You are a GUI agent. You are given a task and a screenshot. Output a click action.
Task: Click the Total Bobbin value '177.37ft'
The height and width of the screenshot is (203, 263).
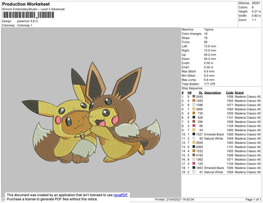coord(210,84)
